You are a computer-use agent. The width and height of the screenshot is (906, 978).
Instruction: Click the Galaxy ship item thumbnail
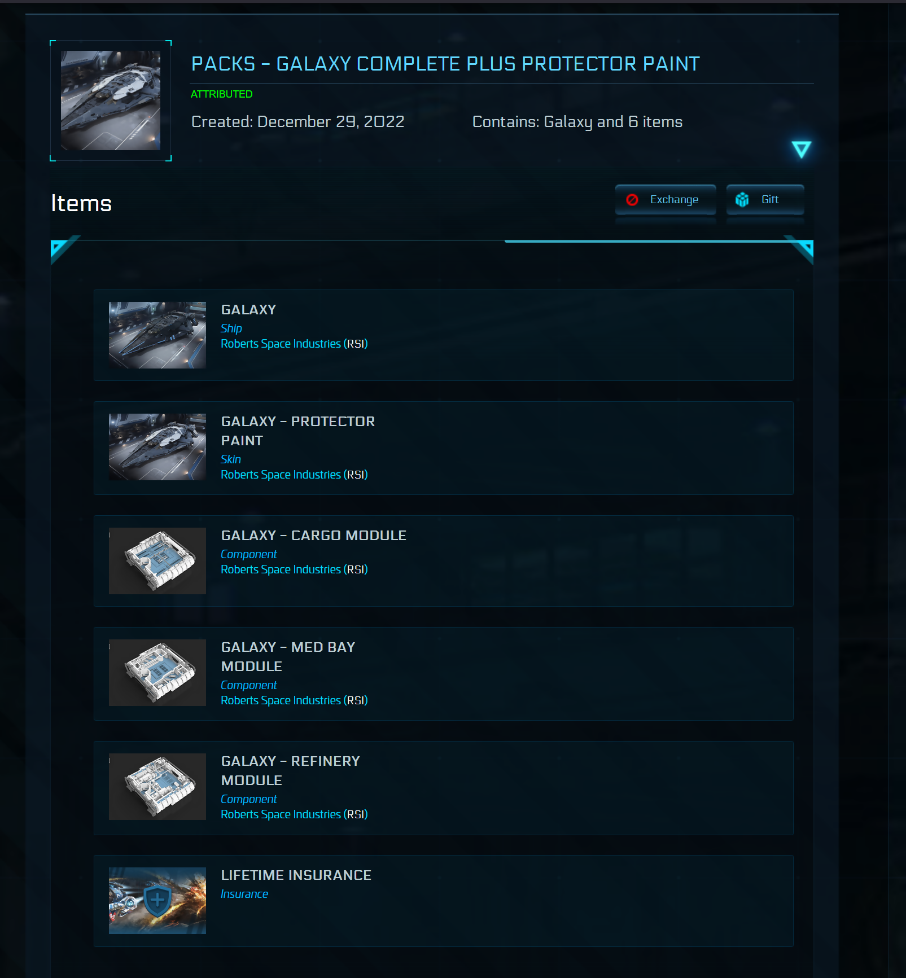tap(157, 335)
